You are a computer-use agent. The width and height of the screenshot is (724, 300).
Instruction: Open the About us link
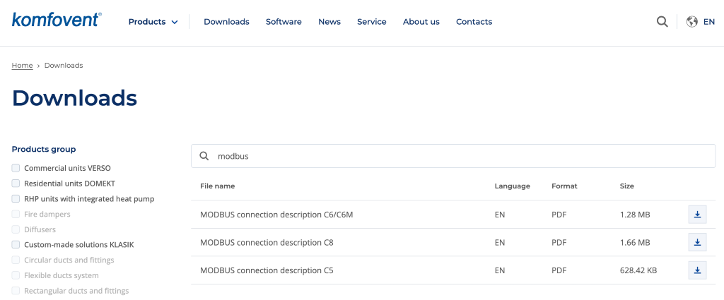421,22
